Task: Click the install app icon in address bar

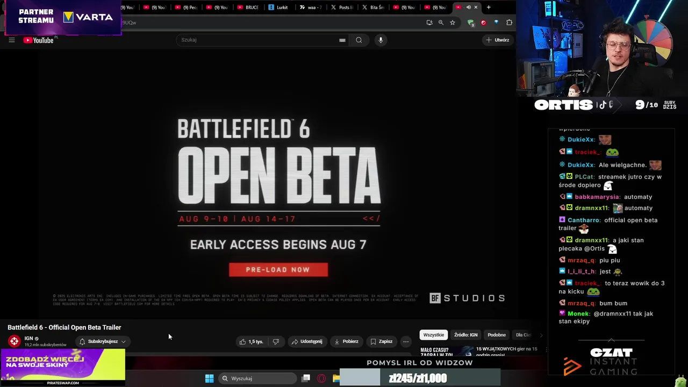Action: [429, 23]
